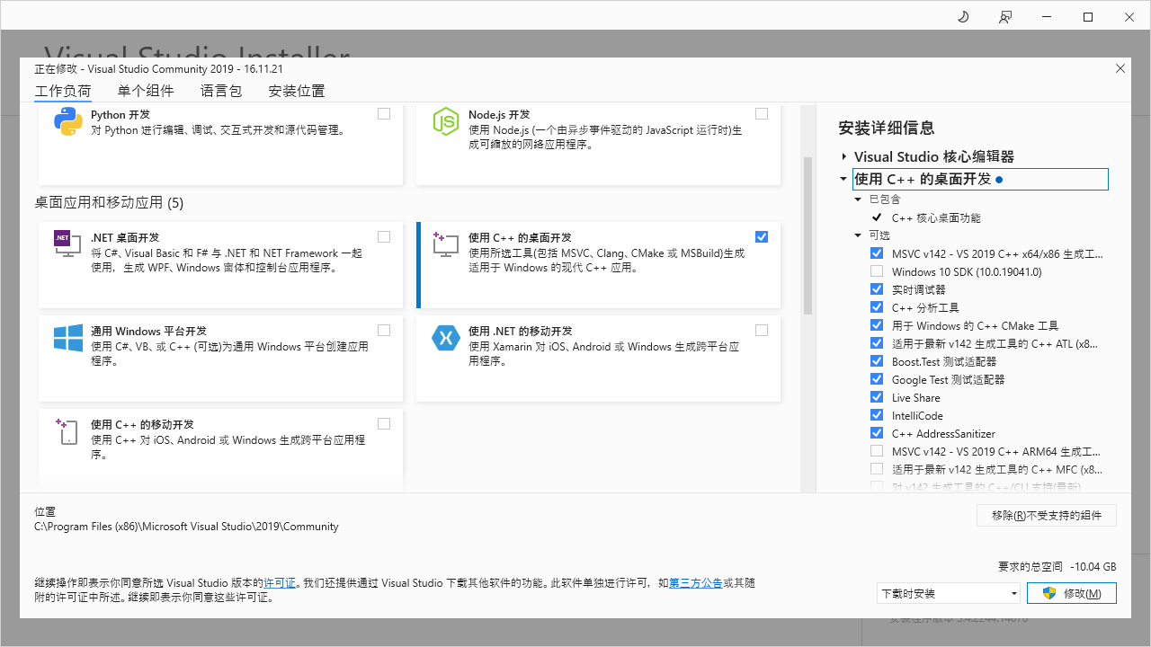Check MSVC v142 ARM64 生成工具 component
This screenshot has width=1151, height=647.
click(x=877, y=451)
